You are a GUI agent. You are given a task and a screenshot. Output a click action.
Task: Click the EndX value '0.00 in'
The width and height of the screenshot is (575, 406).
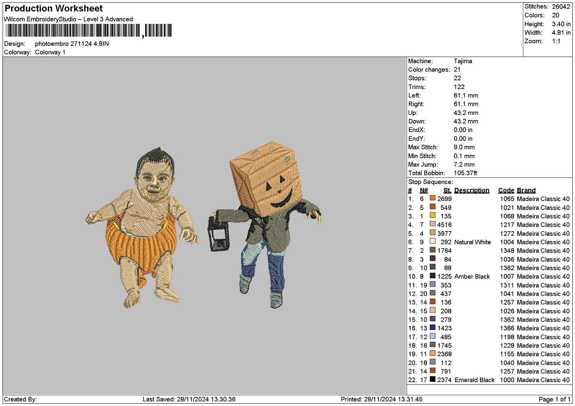click(463, 130)
